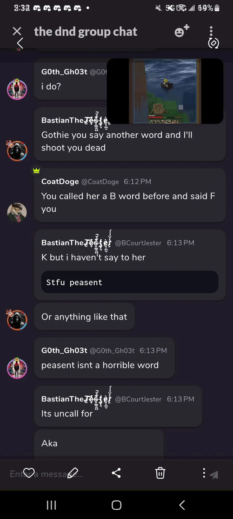233x519 pixels.
Task: Tap the pencil edit icon
Action: pos(73,473)
